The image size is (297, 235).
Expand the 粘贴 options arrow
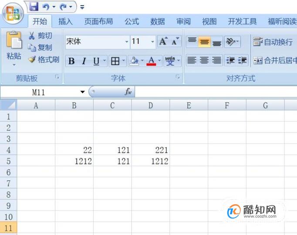(x=14, y=65)
